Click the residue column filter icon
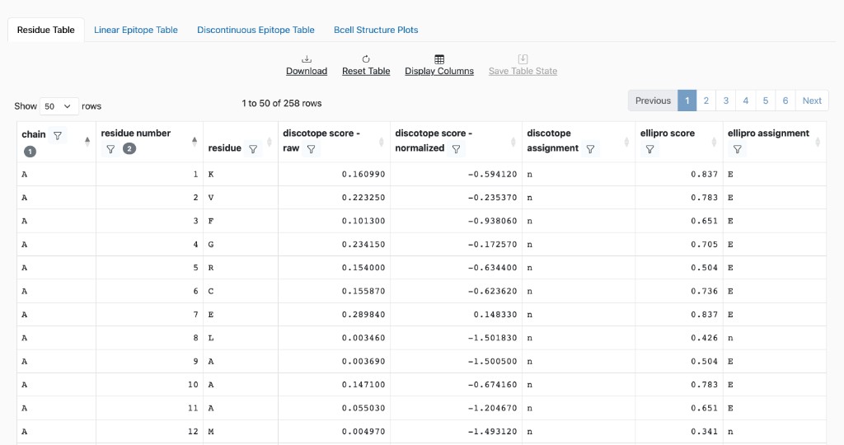This screenshot has height=445, width=844. point(253,149)
